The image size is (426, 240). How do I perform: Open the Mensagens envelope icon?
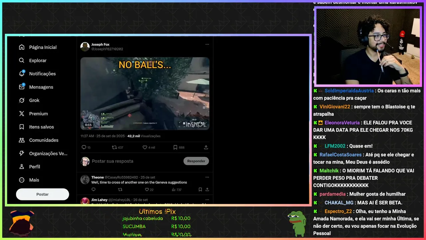pos(22,87)
